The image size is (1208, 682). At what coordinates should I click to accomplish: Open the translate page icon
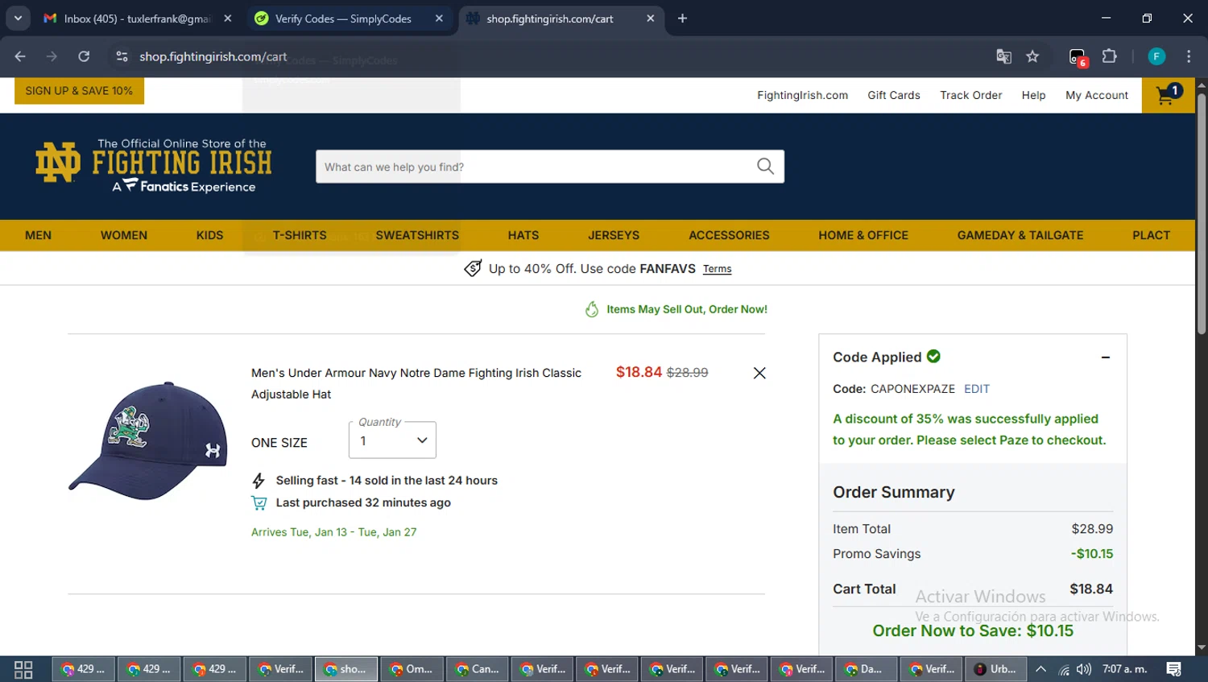tap(1003, 56)
